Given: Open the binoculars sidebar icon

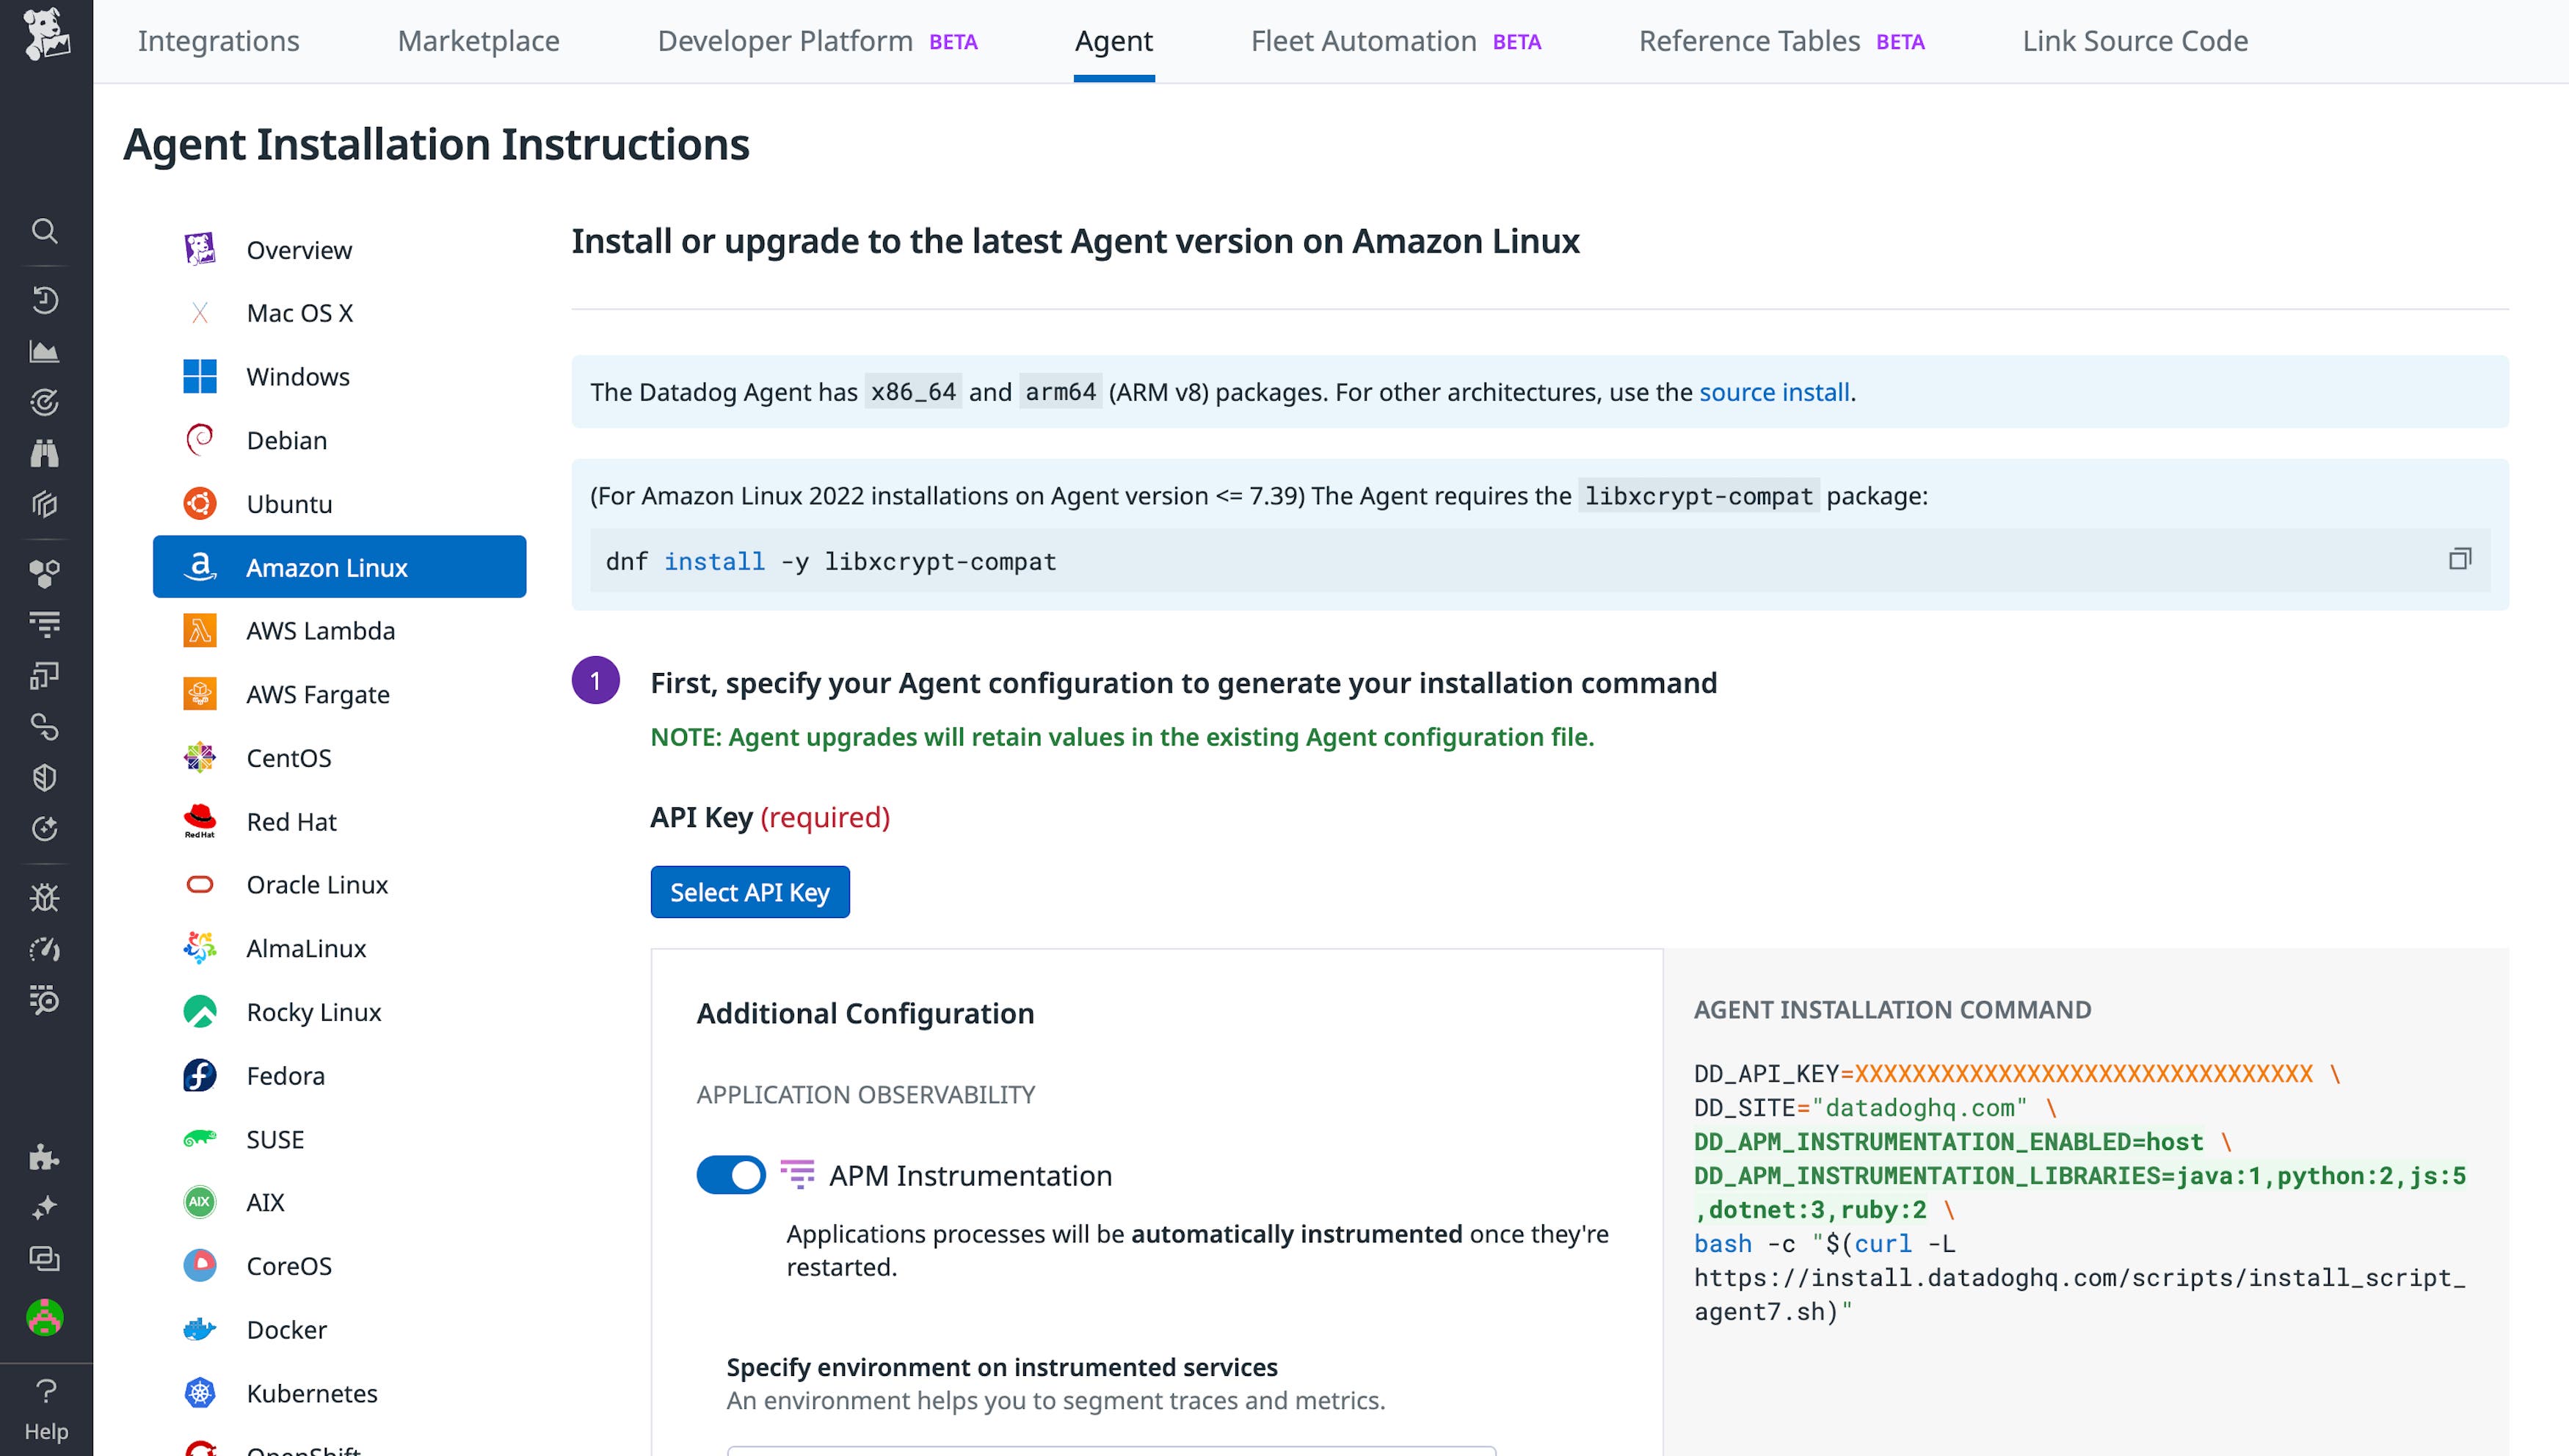Looking at the screenshot, I should tap(44, 453).
